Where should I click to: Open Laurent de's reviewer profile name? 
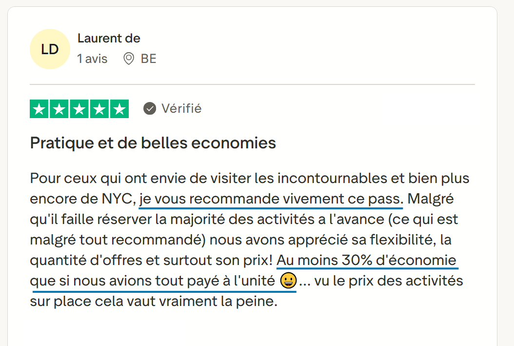click(109, 38)
